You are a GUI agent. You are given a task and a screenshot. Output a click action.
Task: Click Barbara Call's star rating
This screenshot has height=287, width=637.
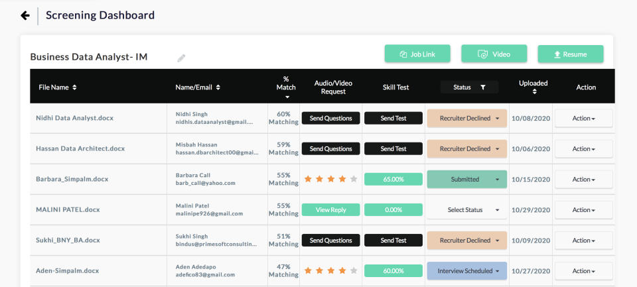tap(330, 179)
